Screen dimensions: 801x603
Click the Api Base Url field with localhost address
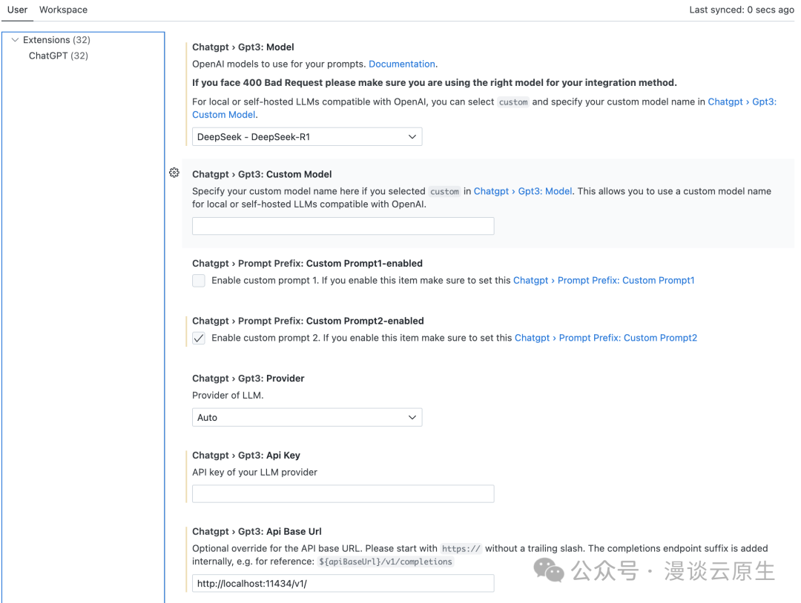[x=343, y=583]
